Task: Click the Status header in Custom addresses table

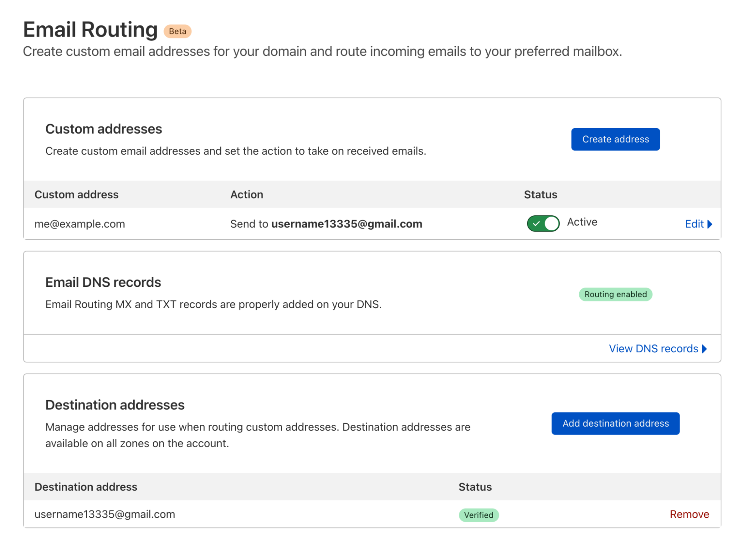Action: click(x=540, y=194)
